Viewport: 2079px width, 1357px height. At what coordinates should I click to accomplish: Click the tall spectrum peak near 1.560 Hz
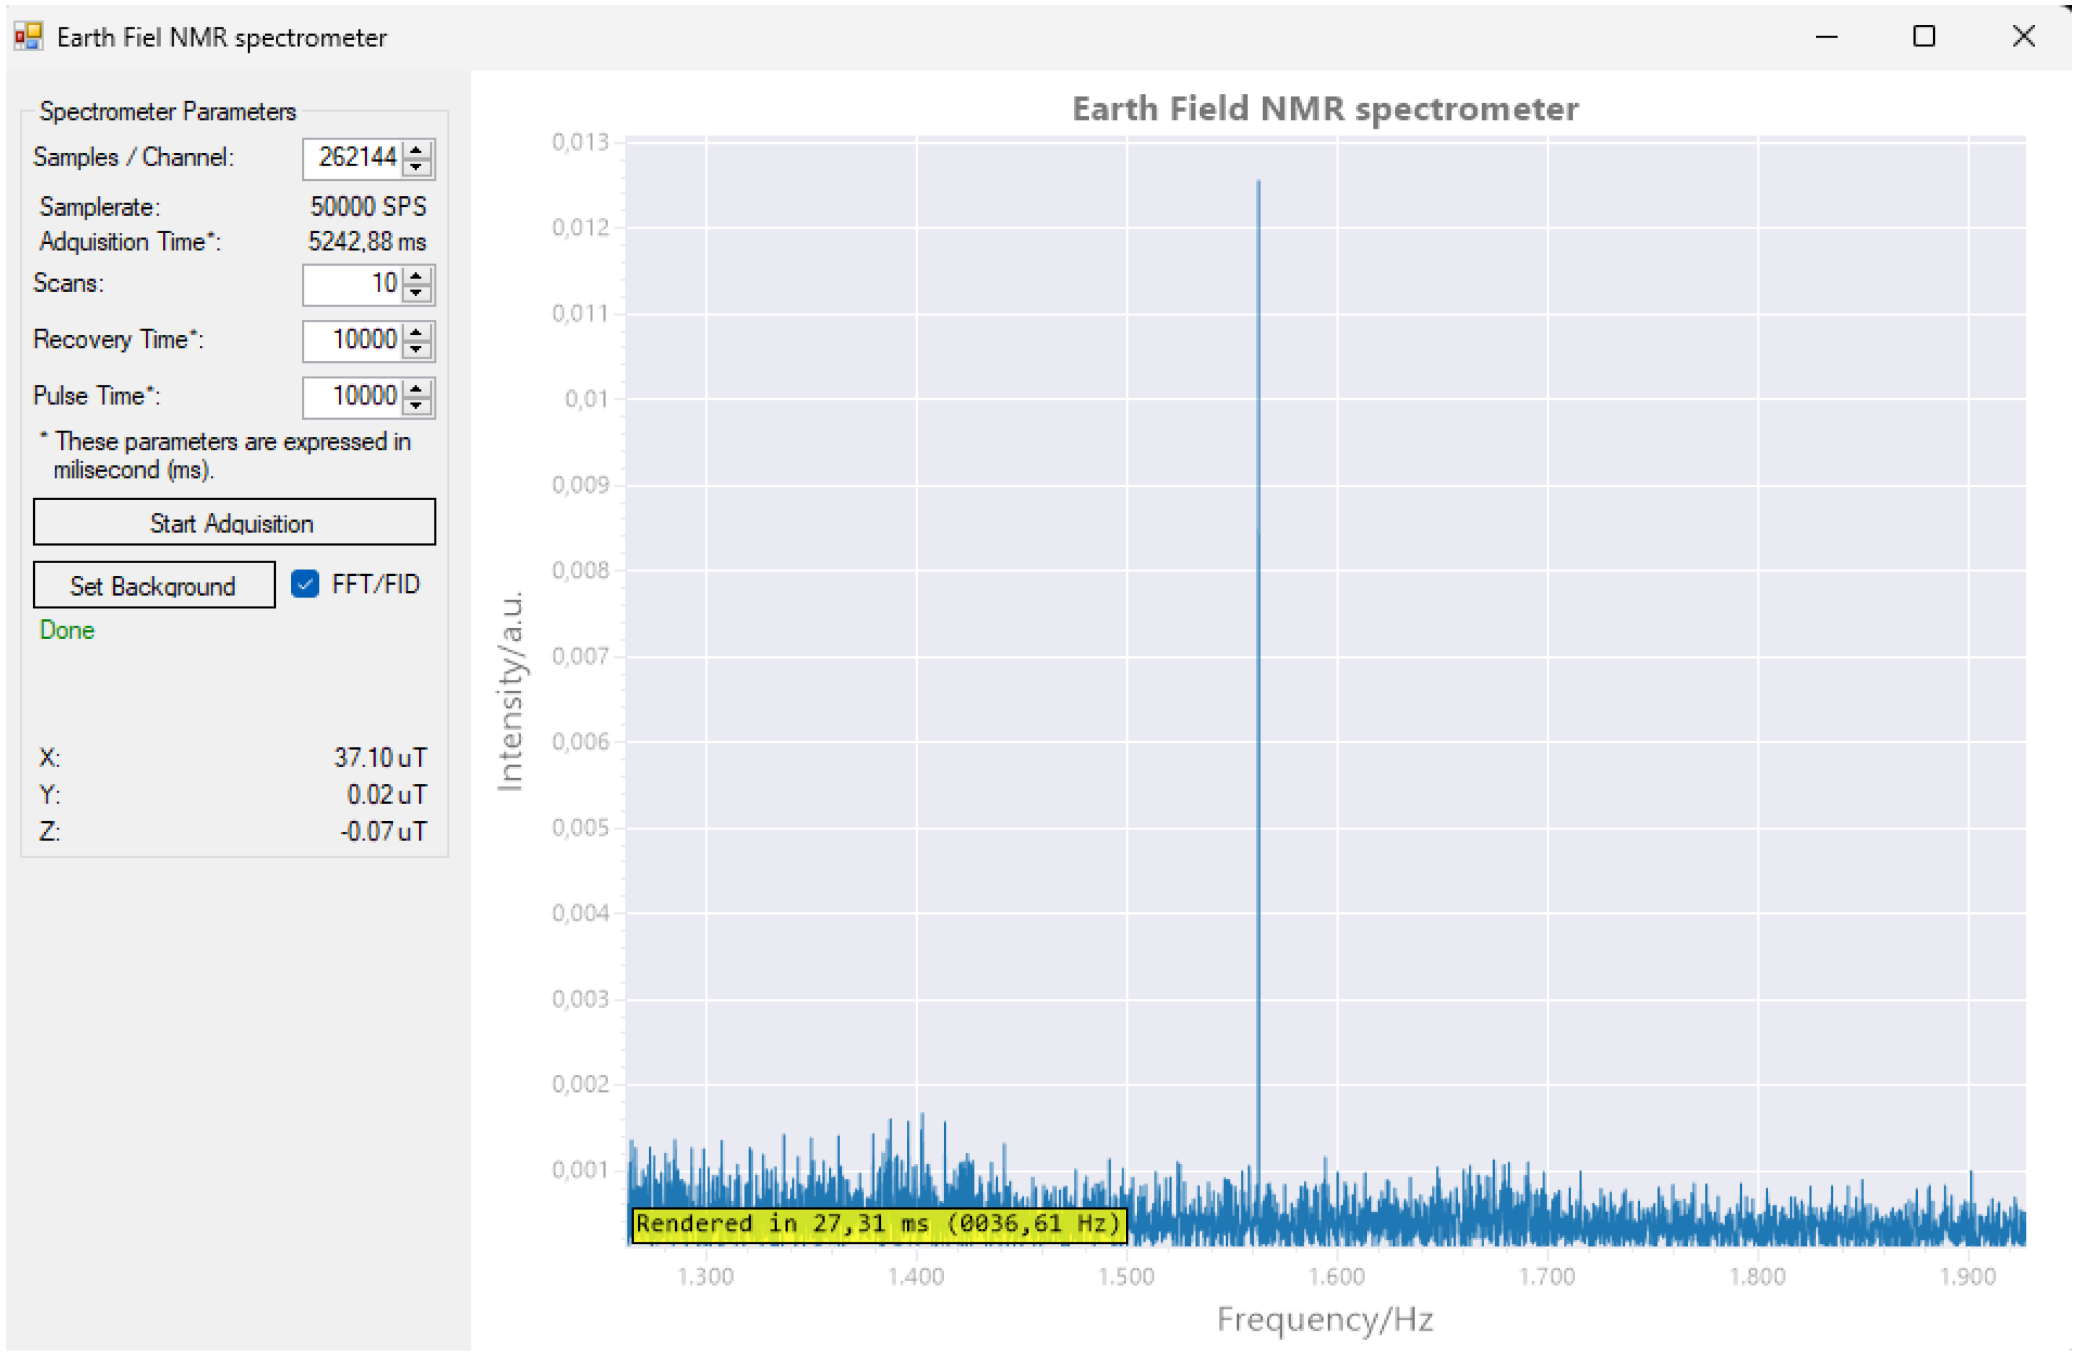click(x=1258, y=612)
